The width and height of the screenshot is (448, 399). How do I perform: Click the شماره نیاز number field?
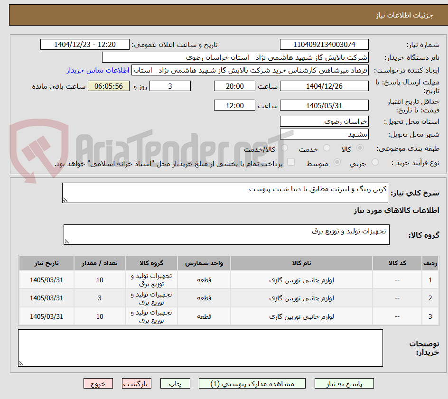[x=324, y=45]
